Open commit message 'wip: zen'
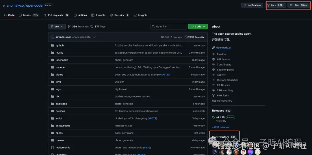 120,82
